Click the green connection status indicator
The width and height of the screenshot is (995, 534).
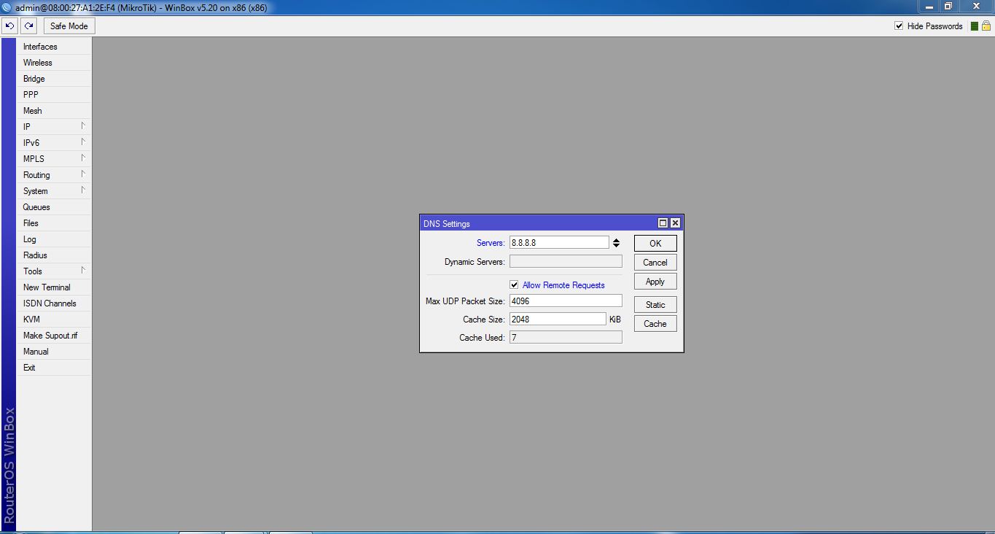(x=975, y=26)
